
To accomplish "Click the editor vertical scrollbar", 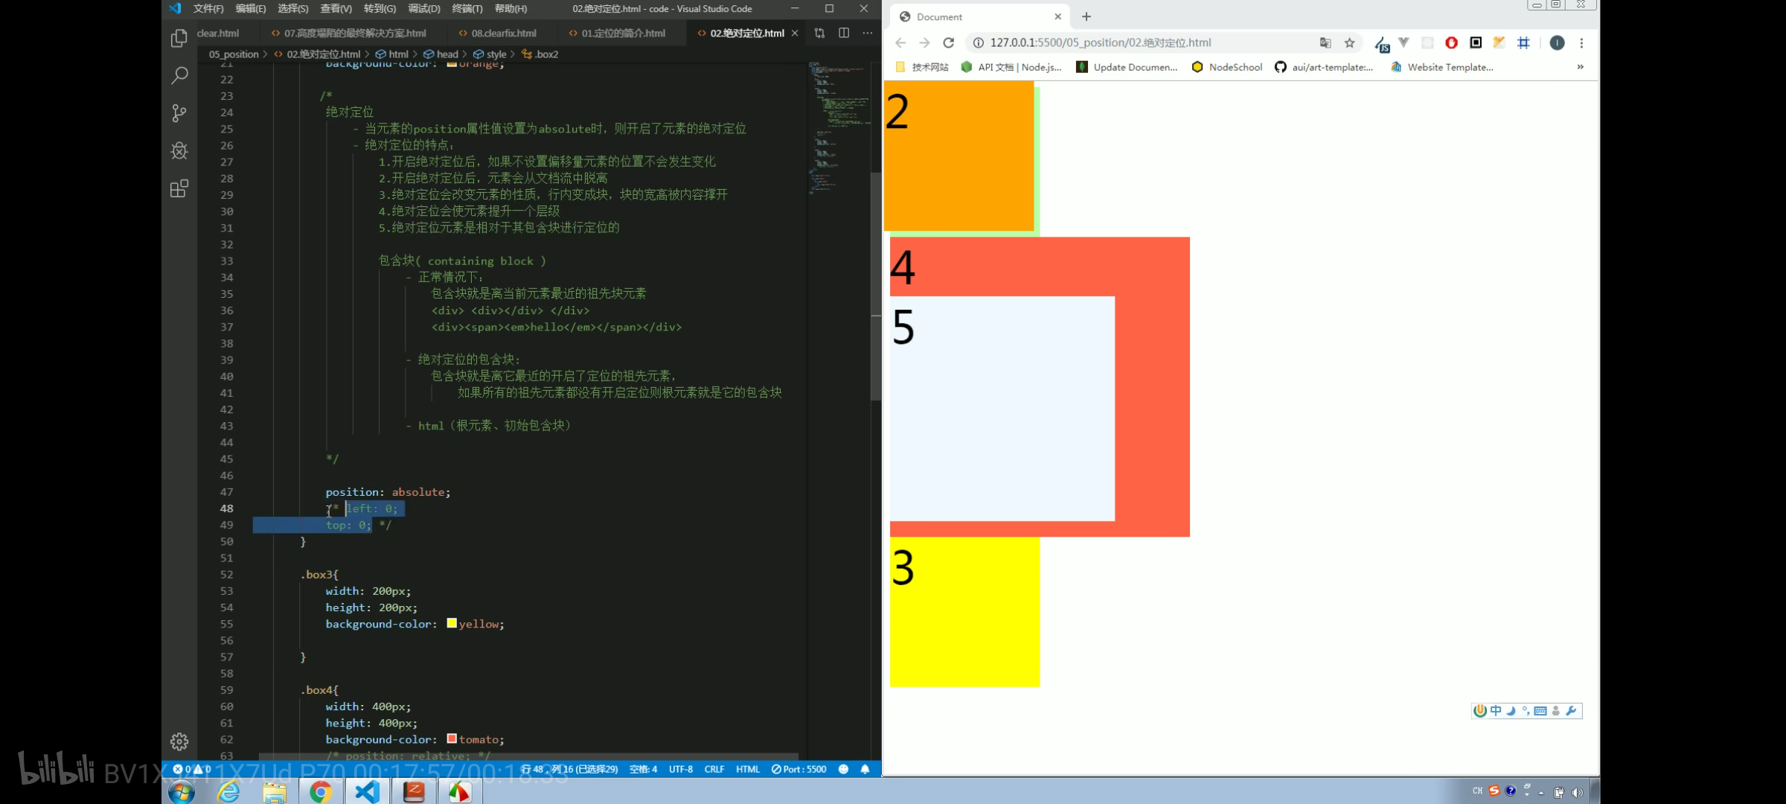I will [x=876, y=286].
